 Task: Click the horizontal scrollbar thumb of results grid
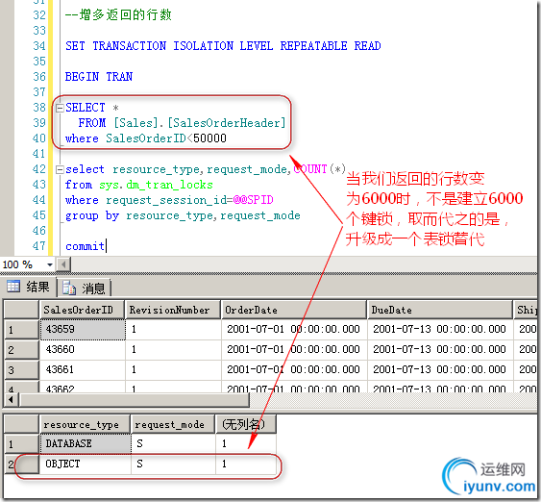pos(135,400)
